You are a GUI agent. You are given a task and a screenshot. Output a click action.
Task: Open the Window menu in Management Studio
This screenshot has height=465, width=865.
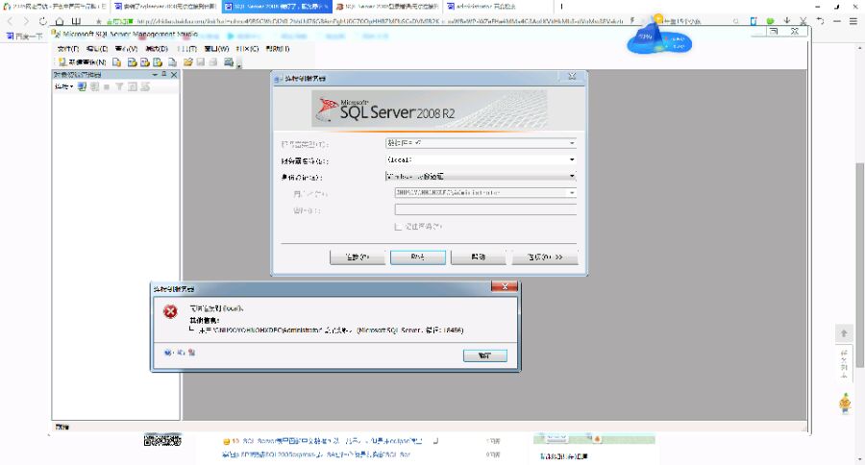(216, 49)
